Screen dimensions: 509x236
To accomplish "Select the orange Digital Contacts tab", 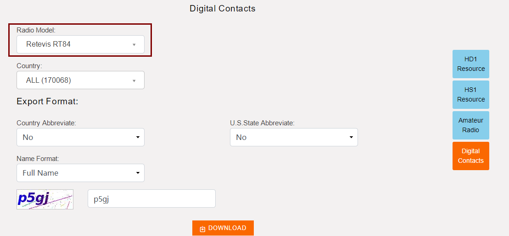I will (471, 156).
